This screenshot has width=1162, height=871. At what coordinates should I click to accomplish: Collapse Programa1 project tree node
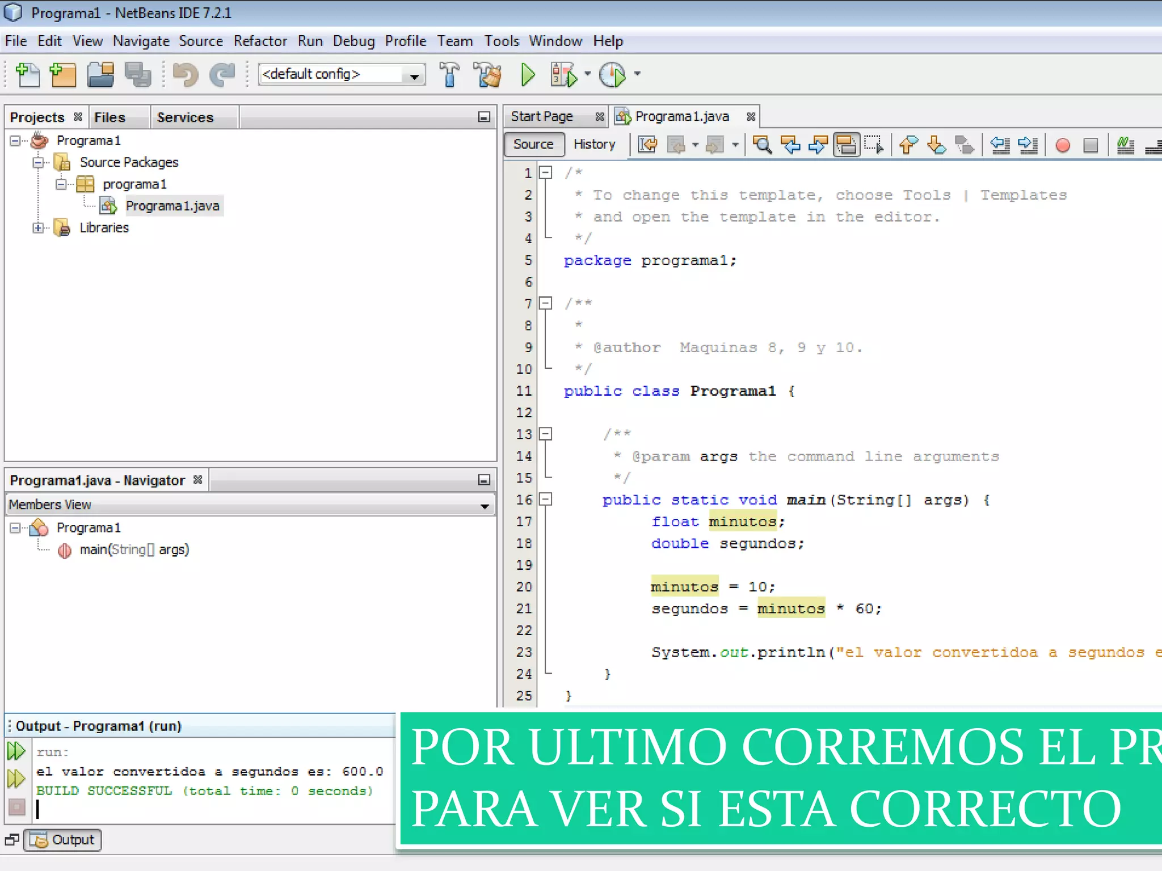click(x=15, y=141)
